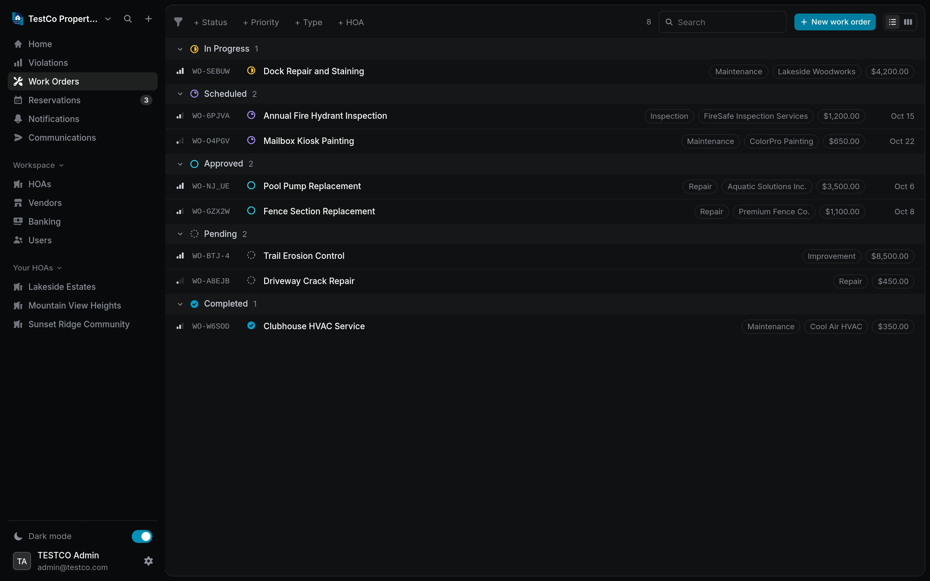Image resolution: width=930 pixels, height=581 pixels.
Task: Click the status icon of Dock Repair and Staining
Action: tap(251, 71)
